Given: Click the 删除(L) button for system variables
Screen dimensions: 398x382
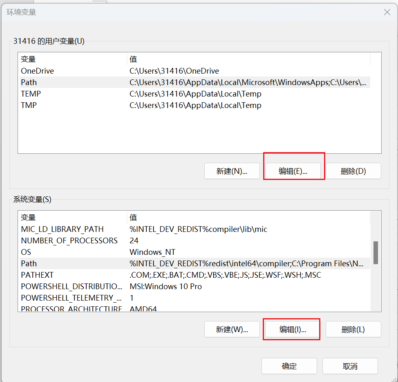Looking at the screenshot, I should coord(353,329).
